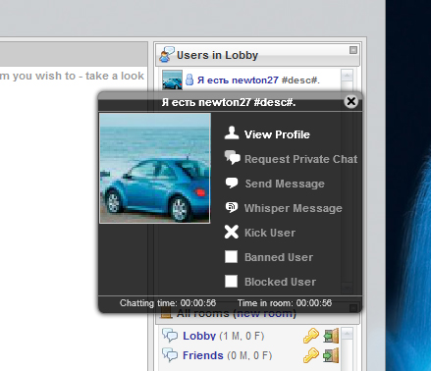
Task: Click the male user icon beside newton27
Action: (x=189, y=79)
